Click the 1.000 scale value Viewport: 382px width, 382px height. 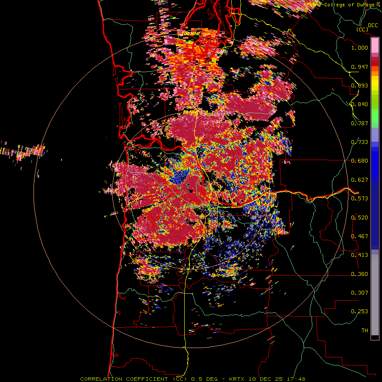(x=360, y=48)
